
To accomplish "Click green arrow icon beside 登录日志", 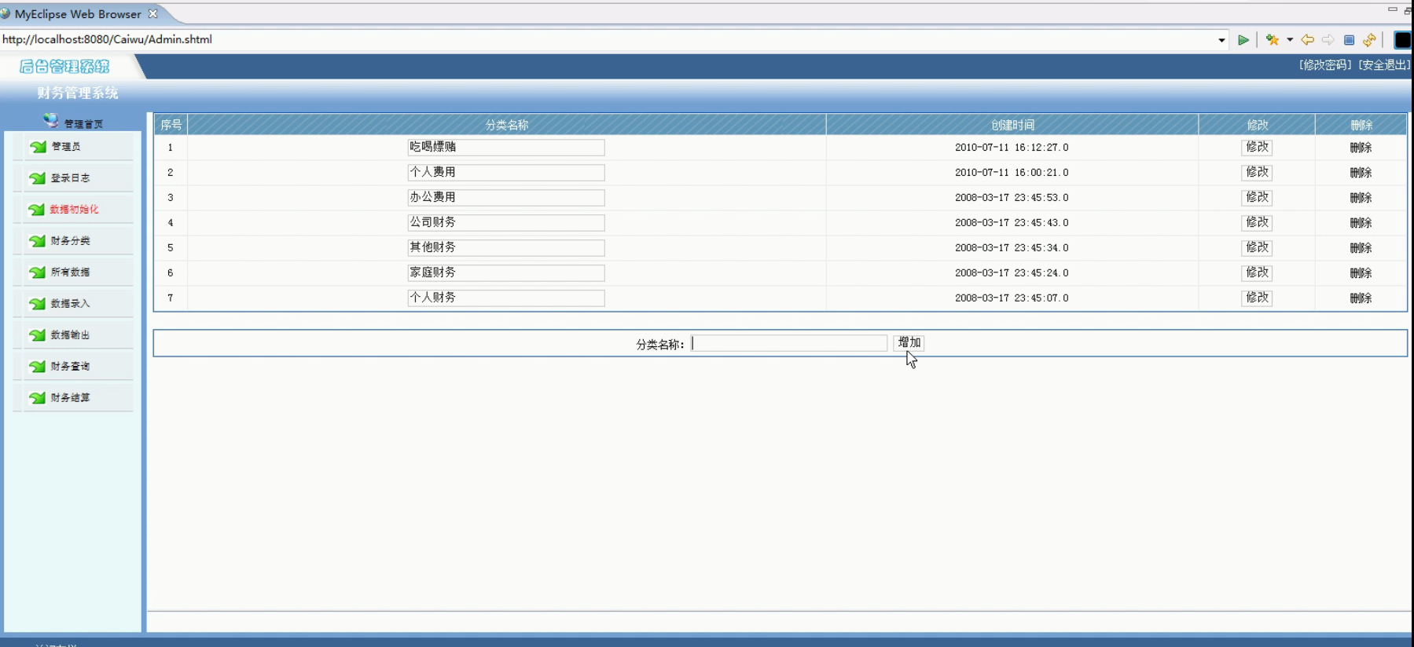I will tap(37, 178).
